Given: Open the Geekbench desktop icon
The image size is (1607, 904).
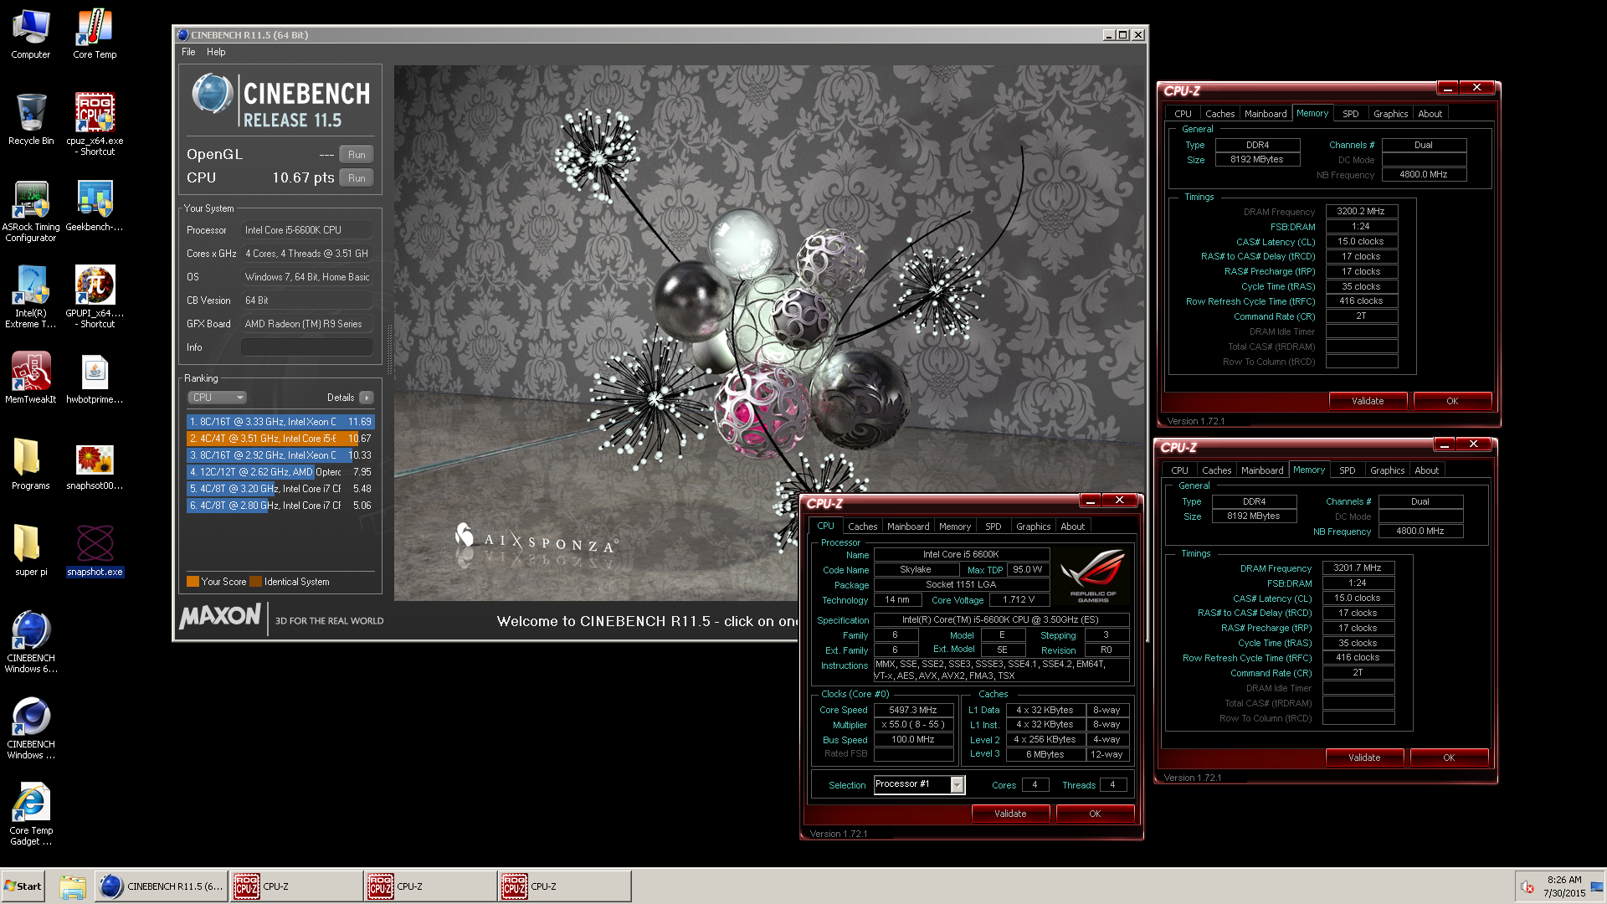Looking at the screenshot, I should 95,206.
